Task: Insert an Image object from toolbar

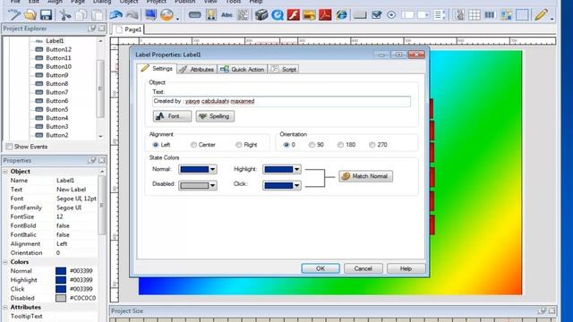Action: [x=211, y=15]
